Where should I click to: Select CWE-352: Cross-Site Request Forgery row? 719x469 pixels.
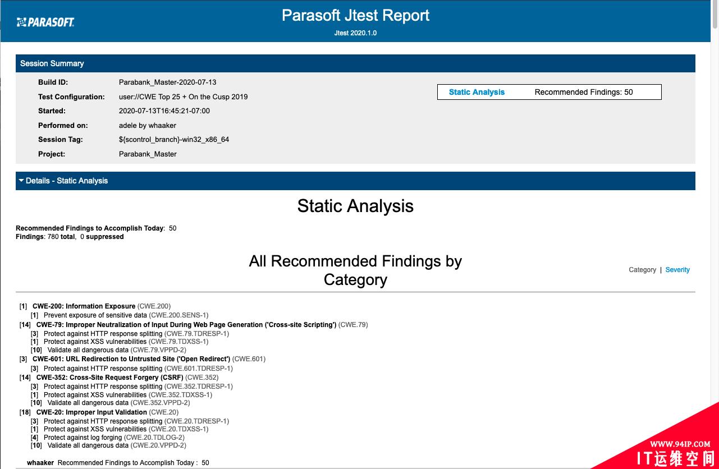[x=119, y=378]
